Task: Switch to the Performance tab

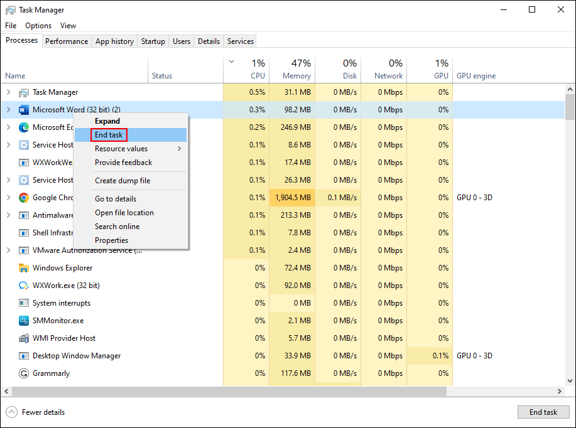Action: pyautogui.click(x=67, y=41)
